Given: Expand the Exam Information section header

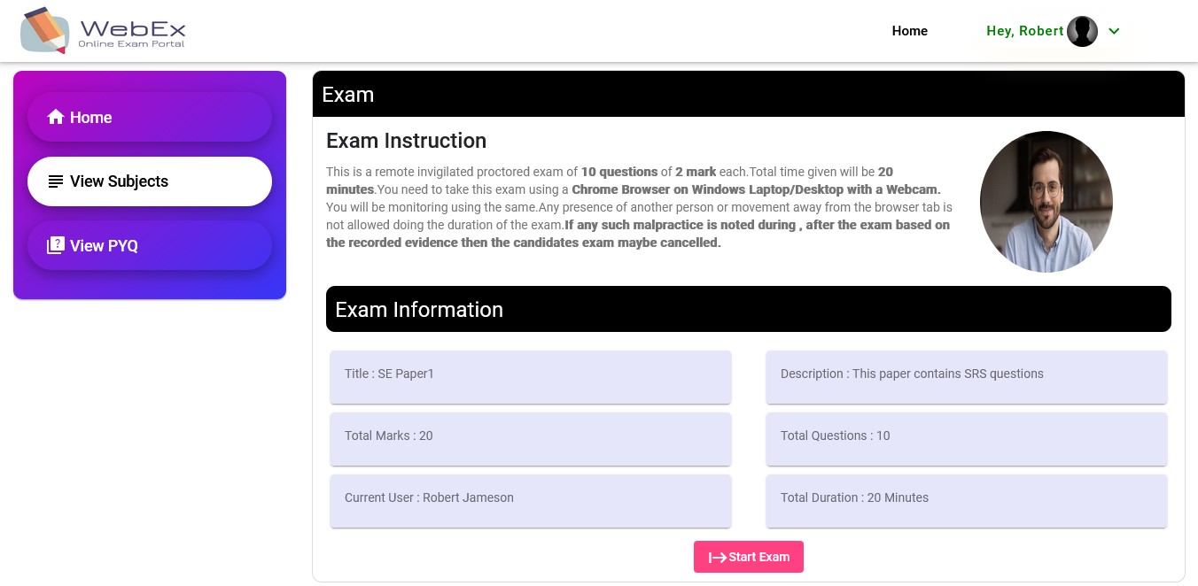Looking at the screenshot, I should [x=419, y=309].
